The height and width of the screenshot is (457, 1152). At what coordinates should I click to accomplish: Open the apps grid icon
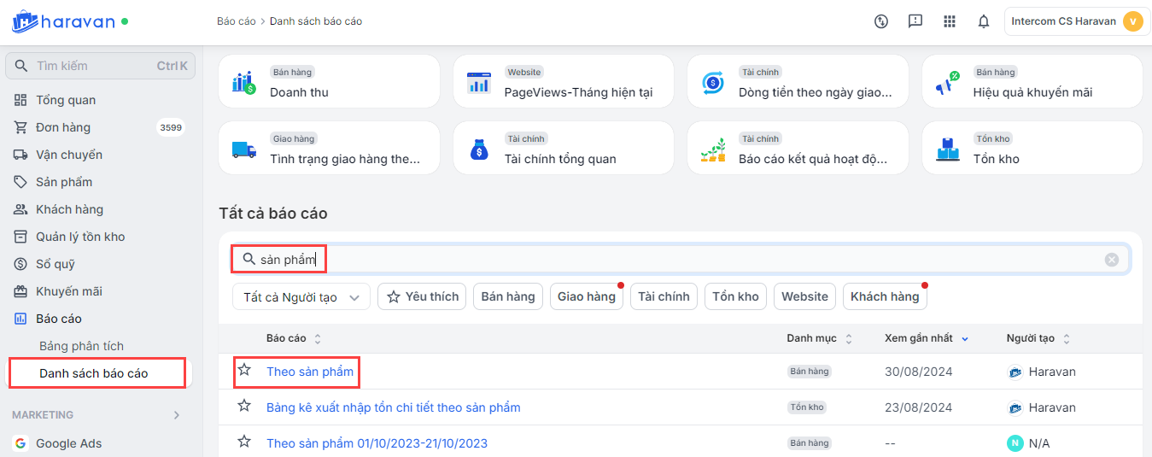950,21
